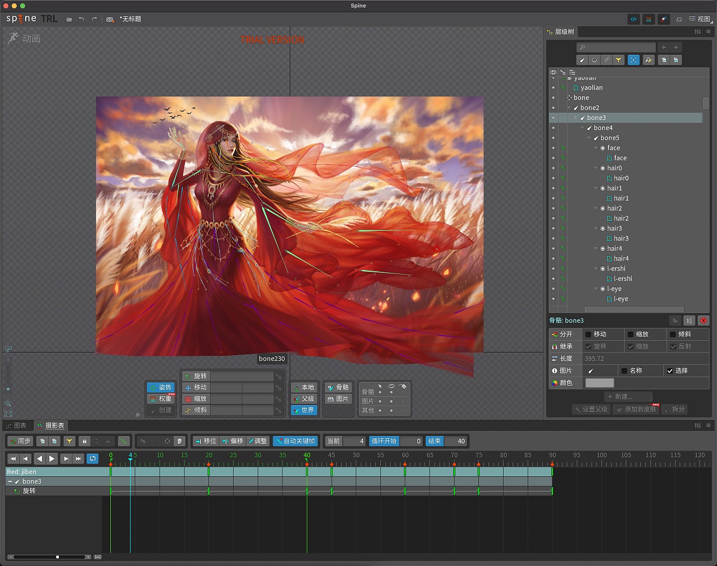The width and height of the screenshot is (717, 566).
Task: Click the tree search back arrow
Action: point(664,48)
